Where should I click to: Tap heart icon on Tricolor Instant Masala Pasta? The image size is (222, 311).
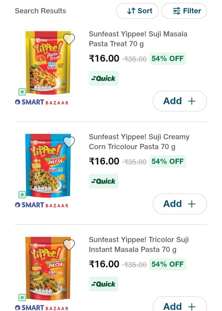[69, 245]
